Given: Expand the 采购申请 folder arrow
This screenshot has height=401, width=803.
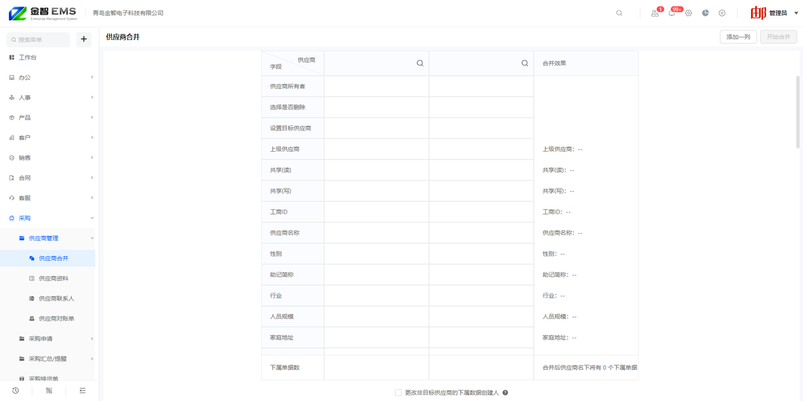Looking at the screenshot, I should pyautogui.click(x=92, y=338).
